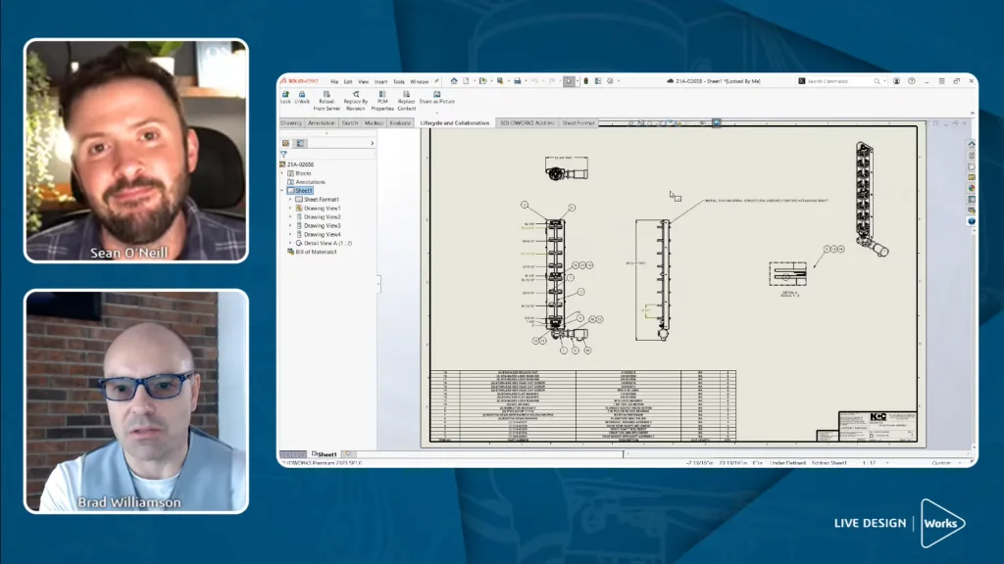Expand the Drawing View1 node
Viewport: 1004px width, 564px height.
point(290,209)
